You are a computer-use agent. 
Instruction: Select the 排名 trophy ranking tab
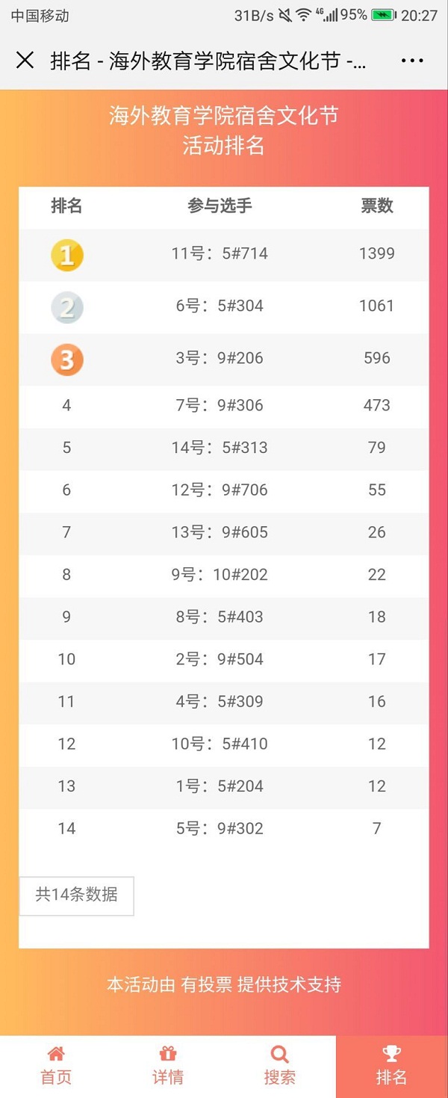[392, 1066]
